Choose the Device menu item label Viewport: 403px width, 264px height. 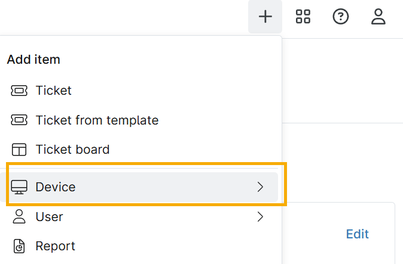point(56,187)
